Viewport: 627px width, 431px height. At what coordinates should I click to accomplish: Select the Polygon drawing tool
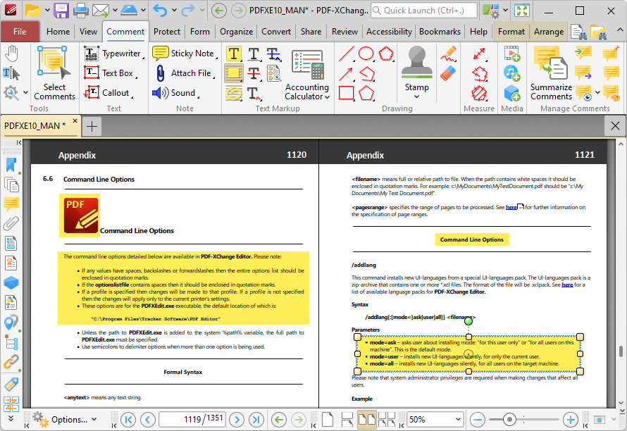pos(366,93)
